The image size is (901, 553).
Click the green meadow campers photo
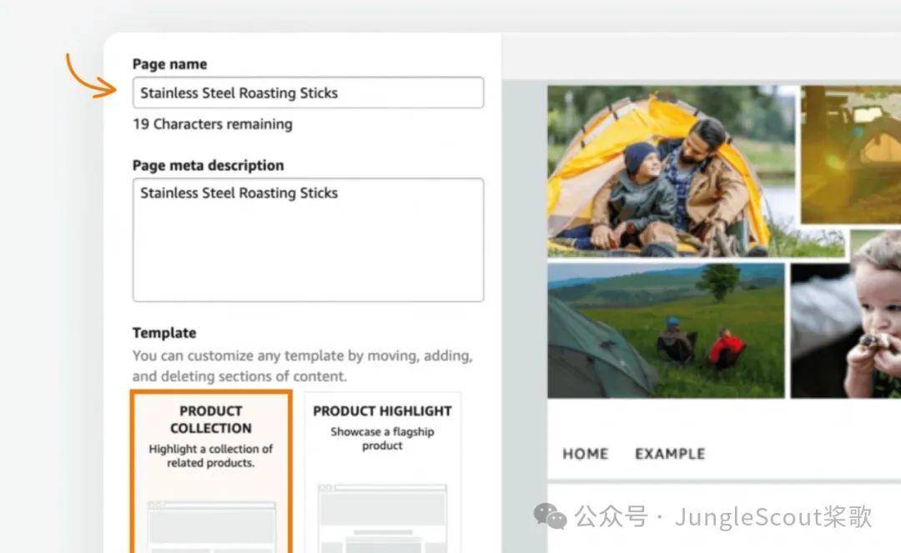pos(666,331)
